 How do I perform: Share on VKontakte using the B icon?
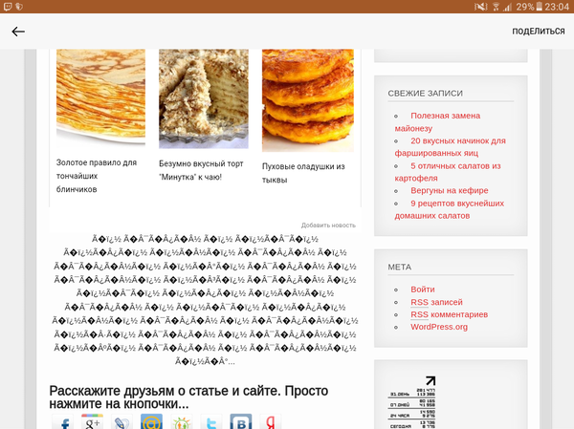pyautogui.click(x=241, y=422)
